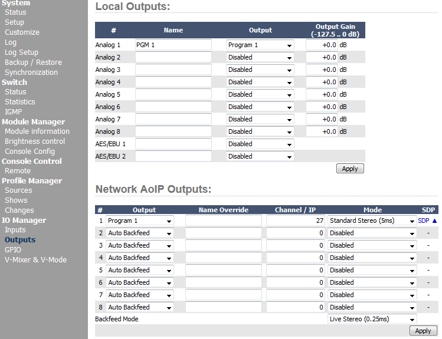This screenshot has height=339, width=442.
Task: Click Channel / IP field for output 3
Action: tap(296, 245)
